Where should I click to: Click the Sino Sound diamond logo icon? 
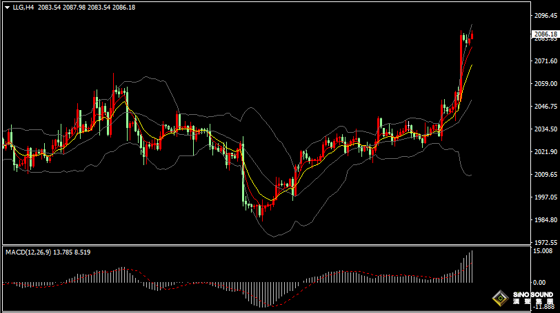pyautogui.click(x=499, y=299)
